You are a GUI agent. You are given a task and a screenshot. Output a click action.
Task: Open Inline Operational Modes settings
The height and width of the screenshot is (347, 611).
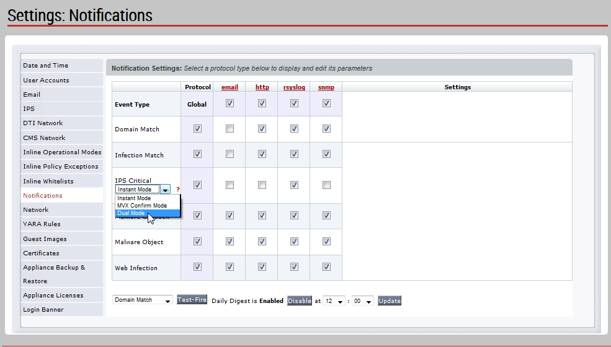coord(61,152)
